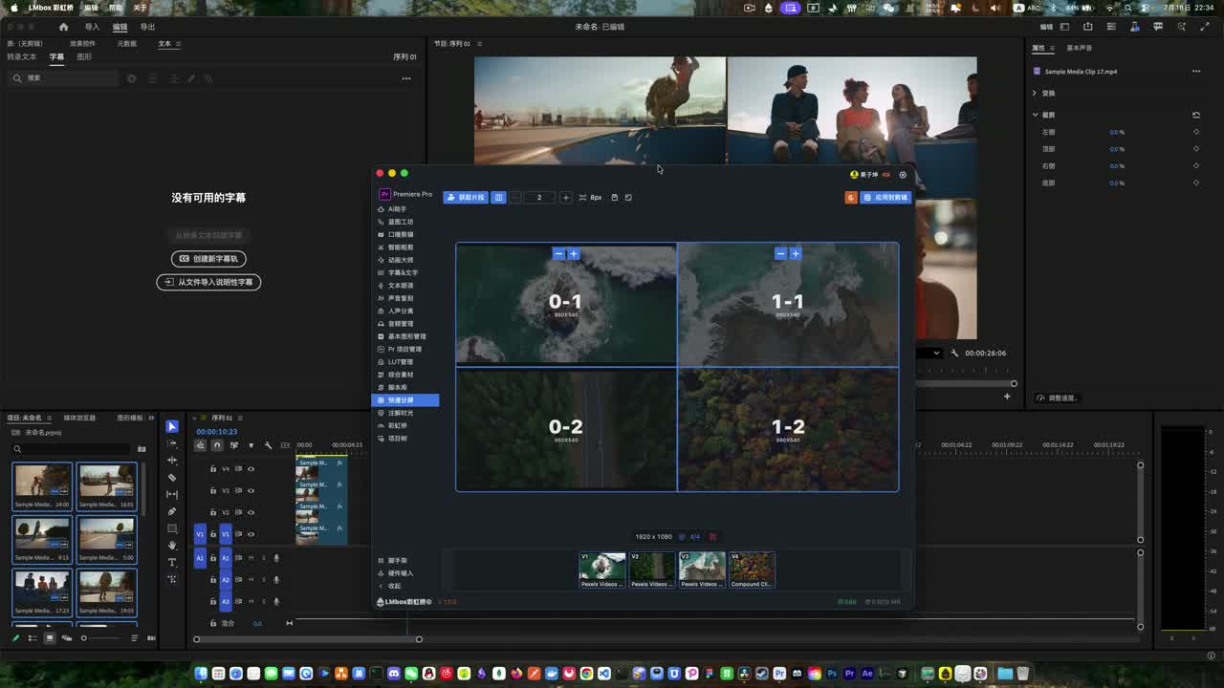Viewport: 1224px width, 688px height.
Task: Switch project panel to list view
Action: coord(33,637)
